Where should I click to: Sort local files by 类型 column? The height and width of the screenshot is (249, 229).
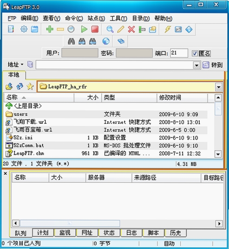coord(129,97)
